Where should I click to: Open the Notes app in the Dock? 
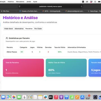tap(40, 97)
